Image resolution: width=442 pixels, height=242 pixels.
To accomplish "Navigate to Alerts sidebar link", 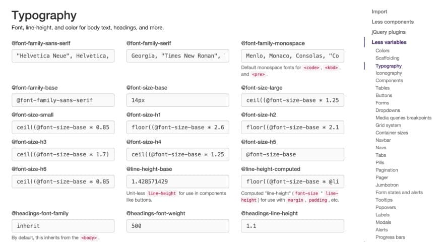I will coord(382,230).
